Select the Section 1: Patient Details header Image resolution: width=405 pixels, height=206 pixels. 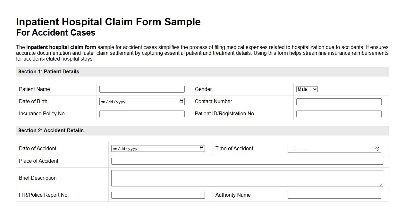(48, 71)
